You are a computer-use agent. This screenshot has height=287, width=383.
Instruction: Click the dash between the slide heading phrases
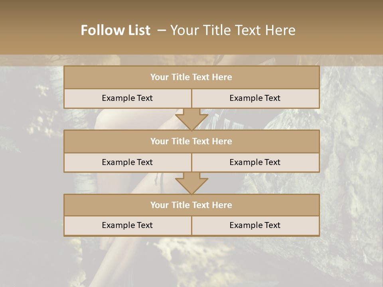[x=161, y=30]
